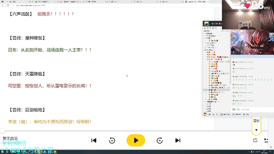The height and width of the screenshot is (154, 274).
Task: Click the green 吕布 dialogue line
Action: click(50, 50)
